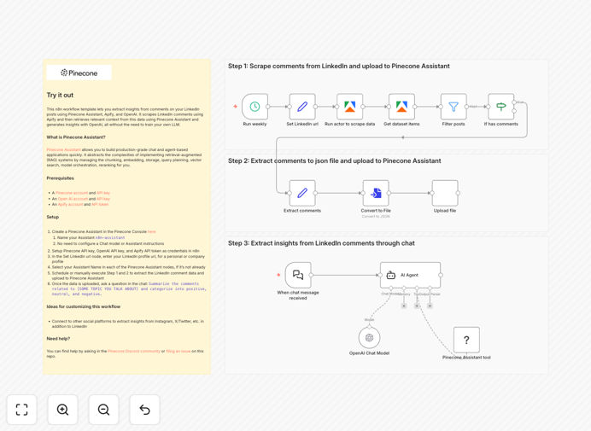The height and width of the screenshot is (431, 591).
Task: Click the reset zoom undo-arrow button
Action: coord(144,410)
